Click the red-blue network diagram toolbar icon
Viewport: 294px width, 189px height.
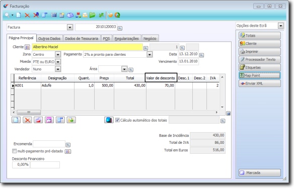78,15
